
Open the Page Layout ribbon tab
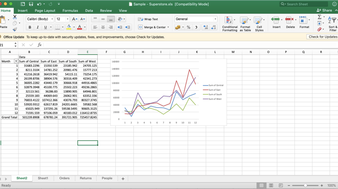[x=45, y=11]
